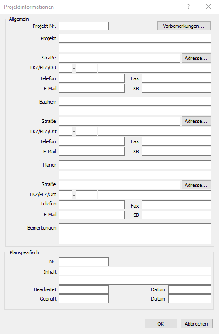This screenshot has height=334, width=219.
Task: Close the Projektinformationen dialog window
Action: [x=208, y=7]
